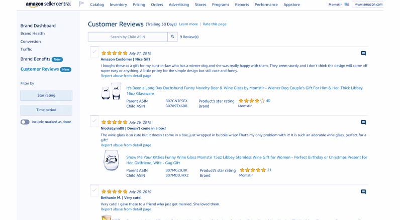Open comment icon on July 31 review
Image resolution: width=400 pixels, height=220 pixels.
click(x=363, y=53)
